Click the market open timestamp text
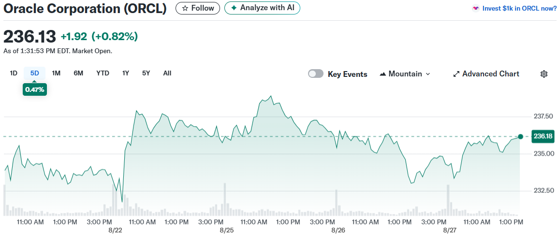Screen dimensions: 559x235 pos(58,51)
